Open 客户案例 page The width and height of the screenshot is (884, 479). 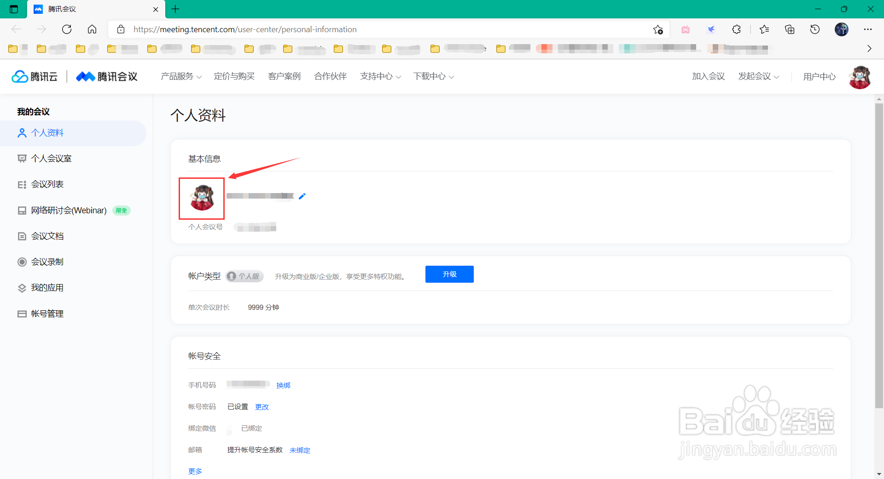coord(284,76)
